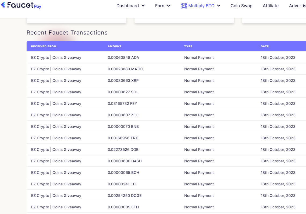Screen dimensions: 306x214
Task: Click the Recent Faucet Transactions heading
Action: [67, 32]
